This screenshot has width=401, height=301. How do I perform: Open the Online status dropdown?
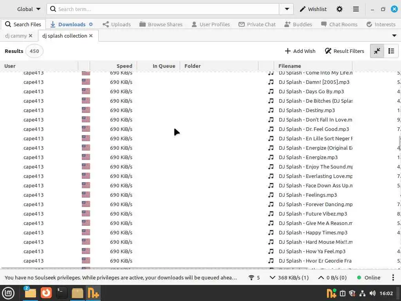coord(368,278)
